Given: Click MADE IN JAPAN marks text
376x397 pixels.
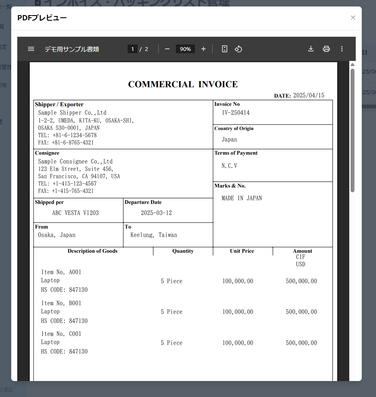Looking at the screenshot, I should point(241,198).
